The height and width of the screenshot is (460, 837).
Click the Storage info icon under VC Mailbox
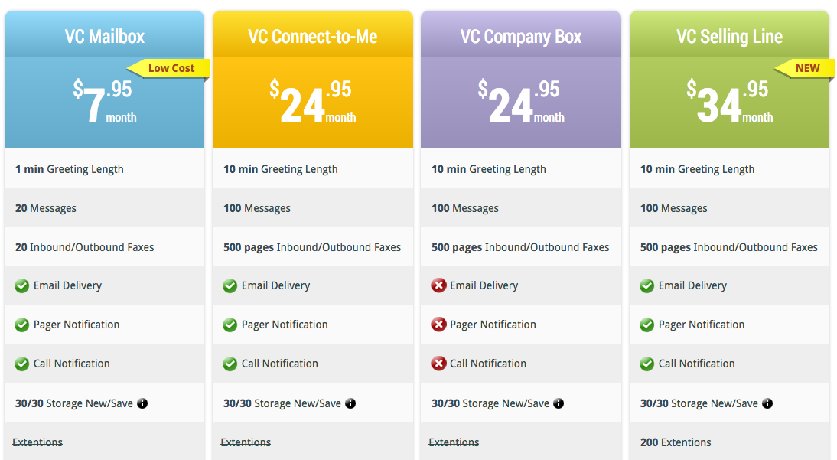[142, 403]
